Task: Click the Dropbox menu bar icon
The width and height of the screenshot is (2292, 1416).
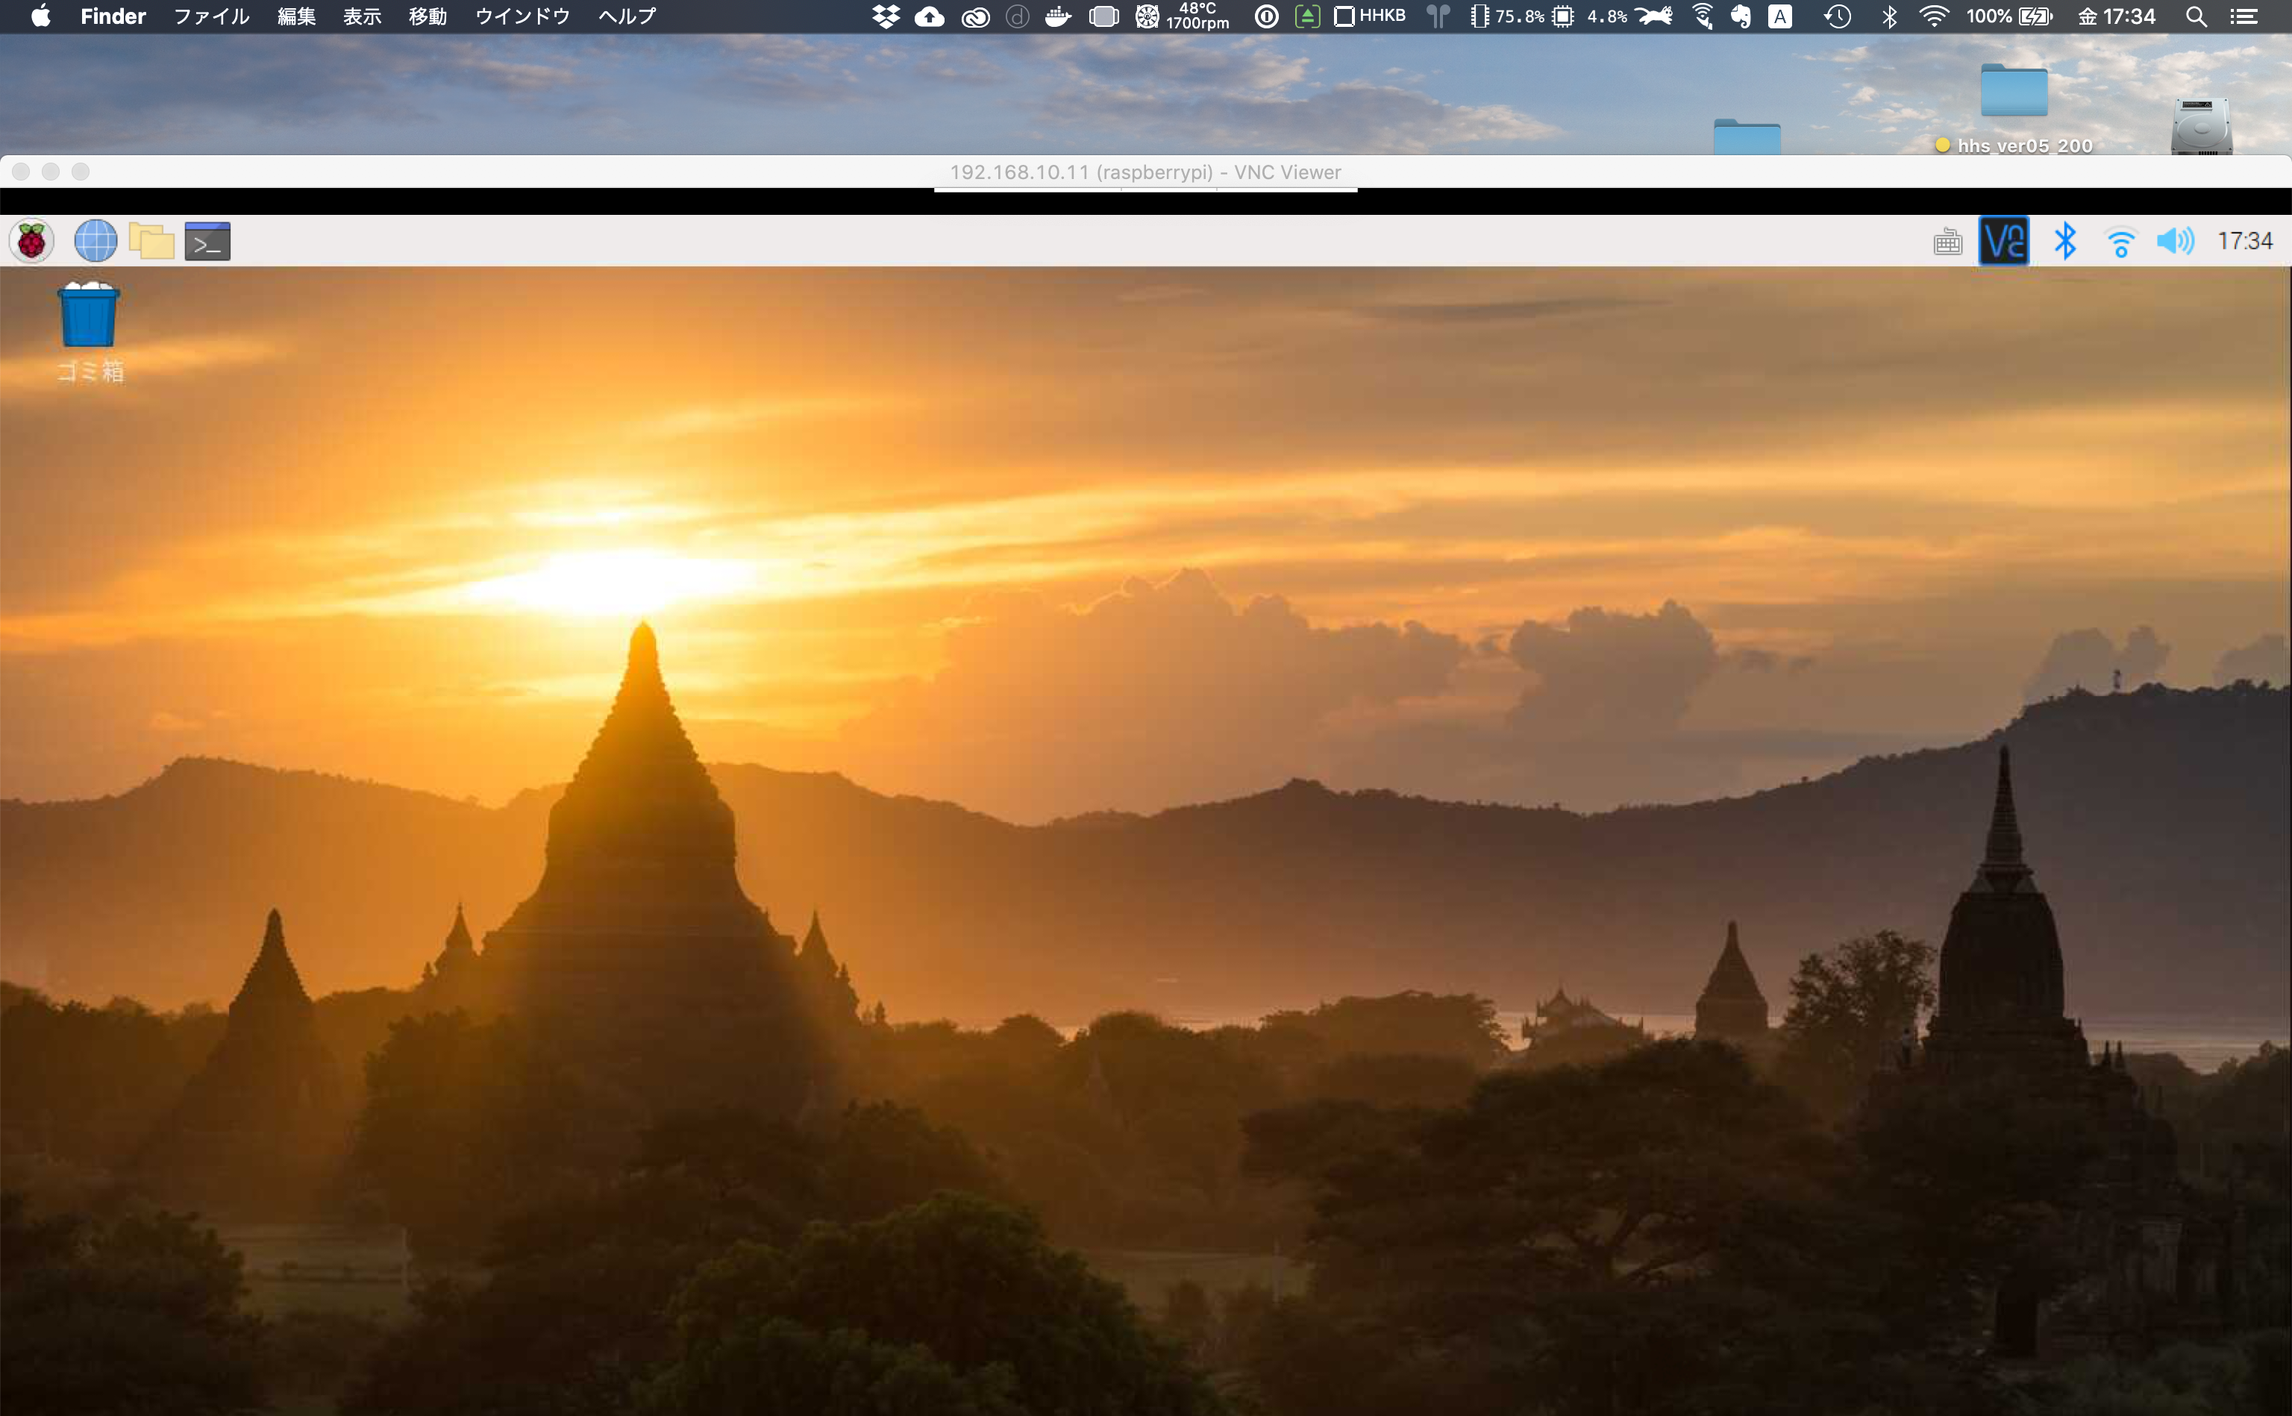Action: [x=885, y=16]
